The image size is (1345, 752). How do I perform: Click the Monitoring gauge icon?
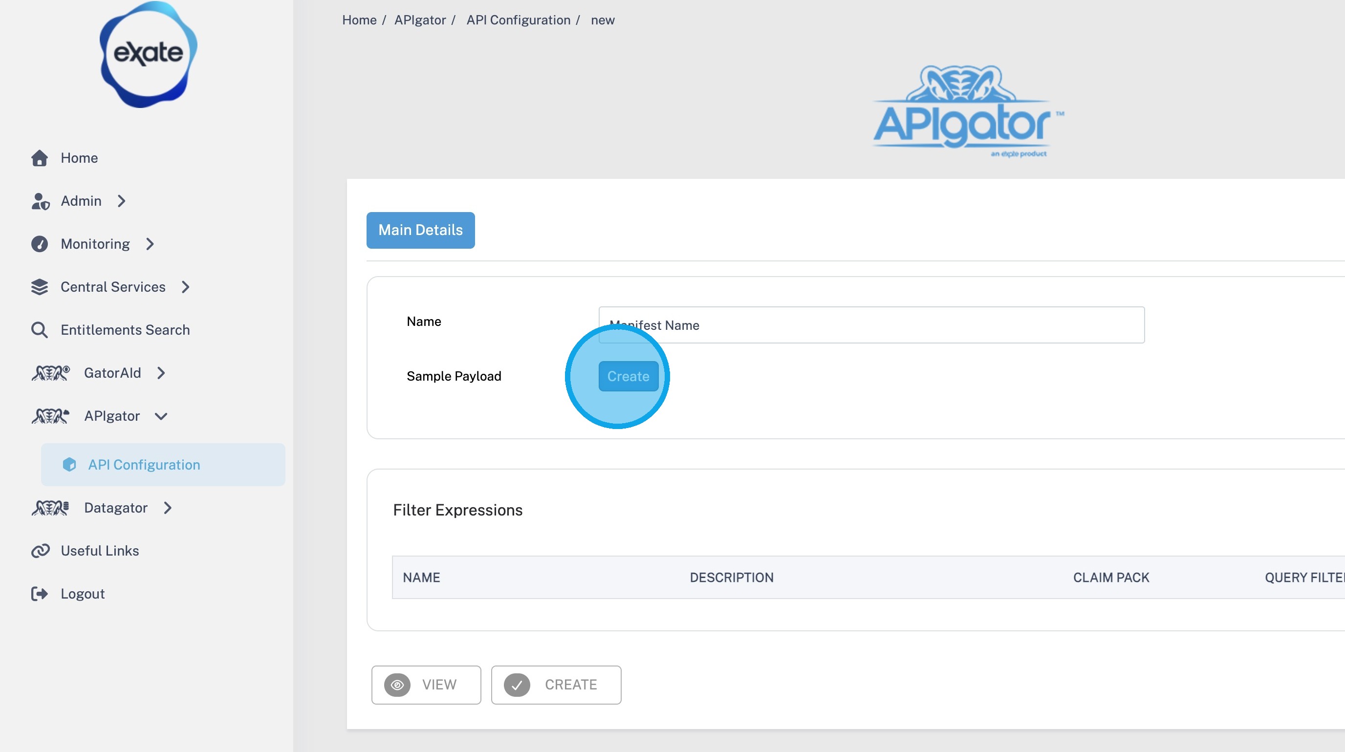click(x=40, y=244)
